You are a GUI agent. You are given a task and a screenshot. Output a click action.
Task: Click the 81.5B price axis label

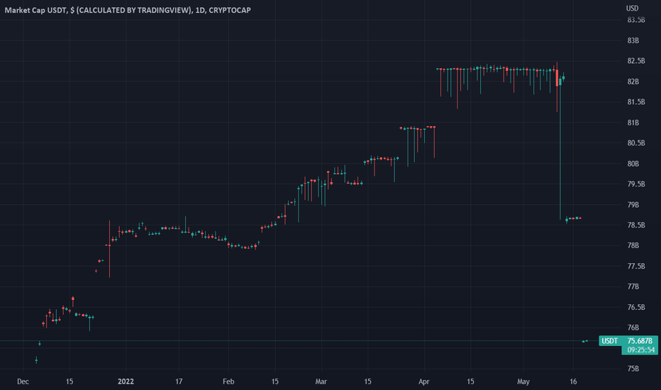(635, 102)
